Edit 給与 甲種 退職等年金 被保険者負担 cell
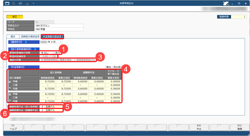The width and height of the screenshot is (250, 136). click(x=80, y=82)
